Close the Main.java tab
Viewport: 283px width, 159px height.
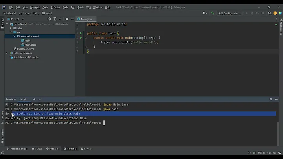point(94,19)
